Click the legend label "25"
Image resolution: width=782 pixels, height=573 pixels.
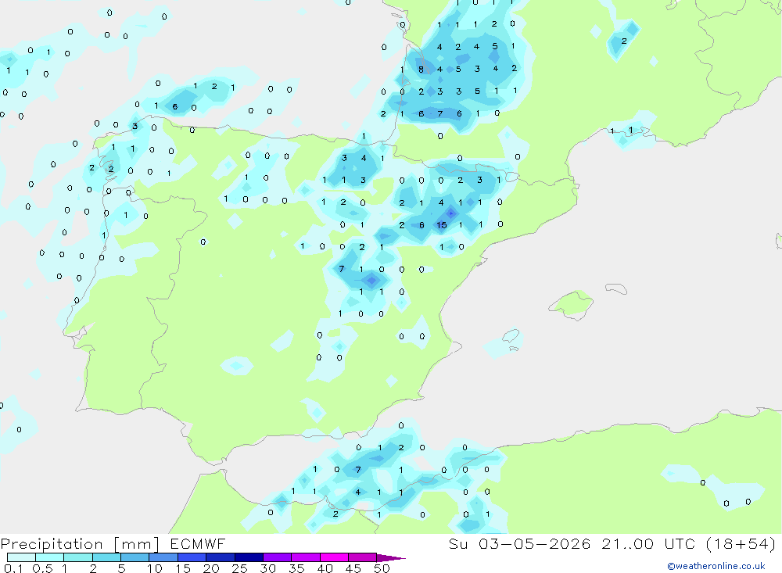point(239,568)
